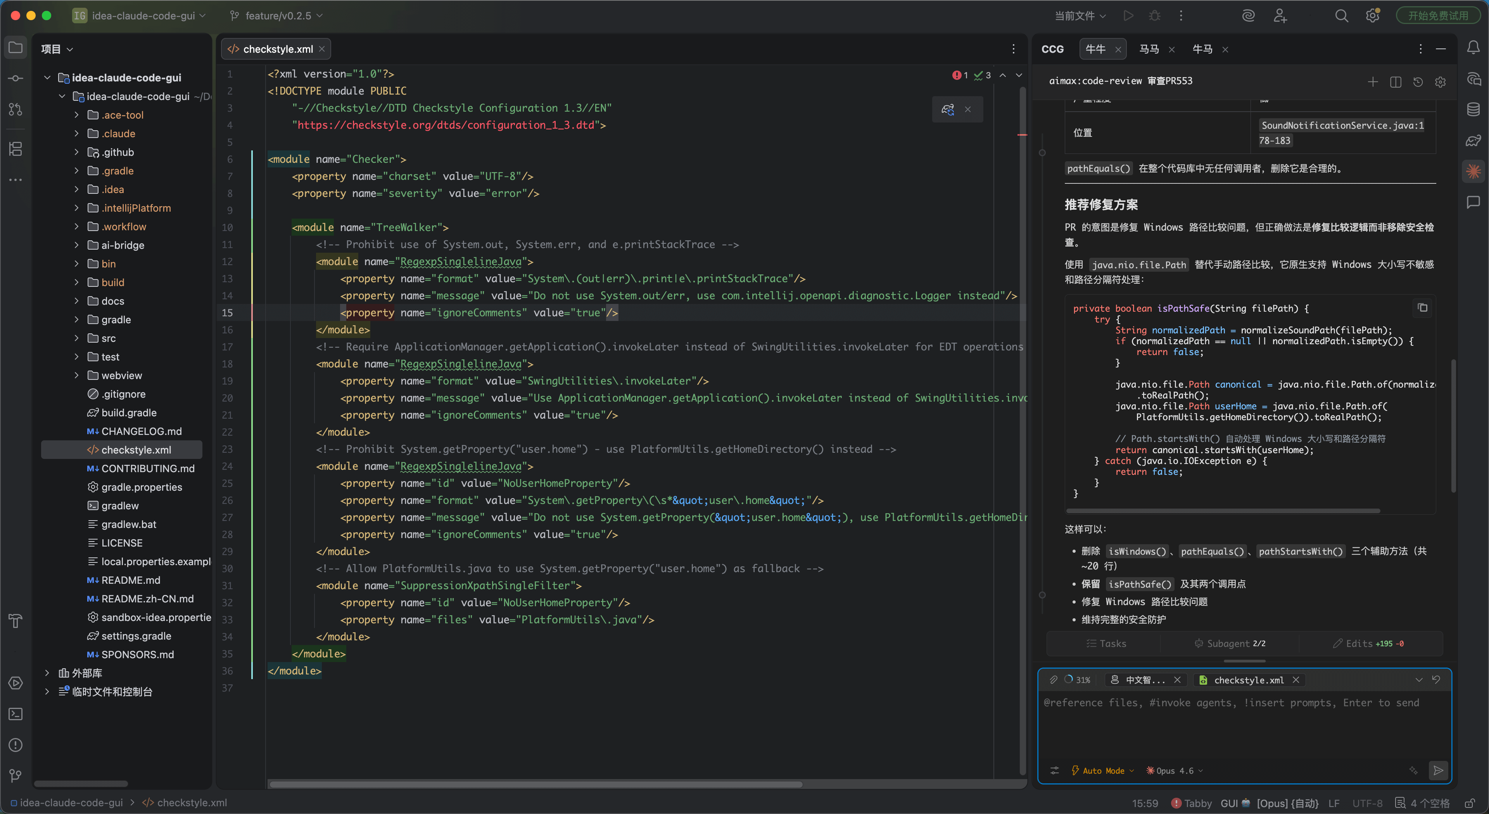Viewport: 1489px width, 814px height.
Task: Open the Gradle tool window
Action: (x=1473, y=141)
